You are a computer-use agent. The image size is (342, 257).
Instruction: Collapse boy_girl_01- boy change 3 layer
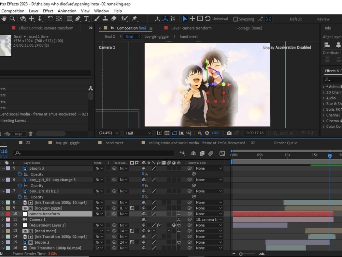coord(3,180)
